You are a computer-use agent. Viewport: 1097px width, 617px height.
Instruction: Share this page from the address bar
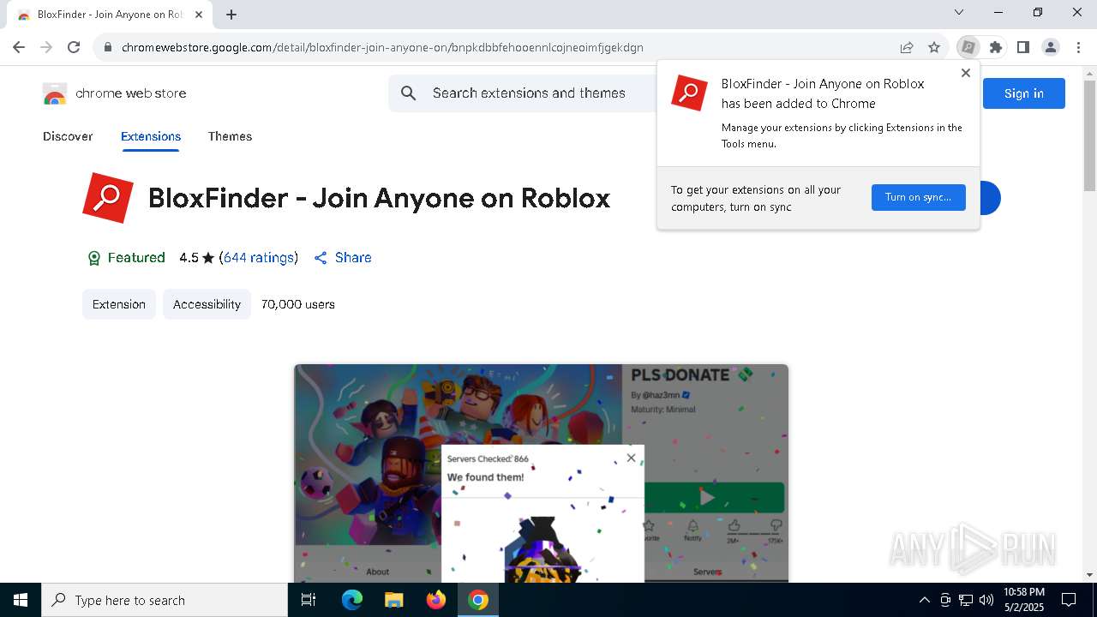tap(907, 47)
